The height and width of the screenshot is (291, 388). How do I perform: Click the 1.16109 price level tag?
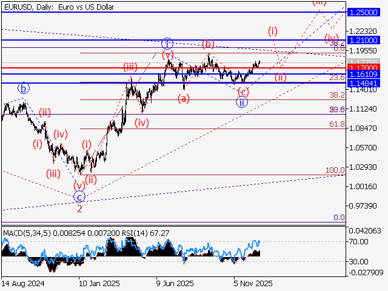point(366,74)
